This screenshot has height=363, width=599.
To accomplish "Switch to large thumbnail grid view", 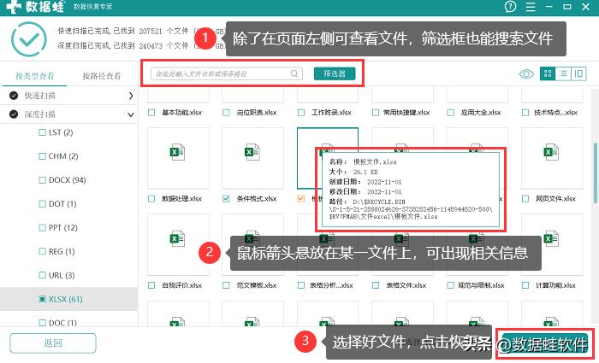I will point(549,74).
